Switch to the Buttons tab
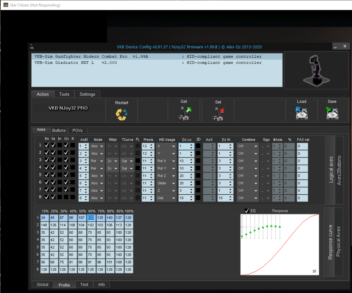 tap(59, 130)
